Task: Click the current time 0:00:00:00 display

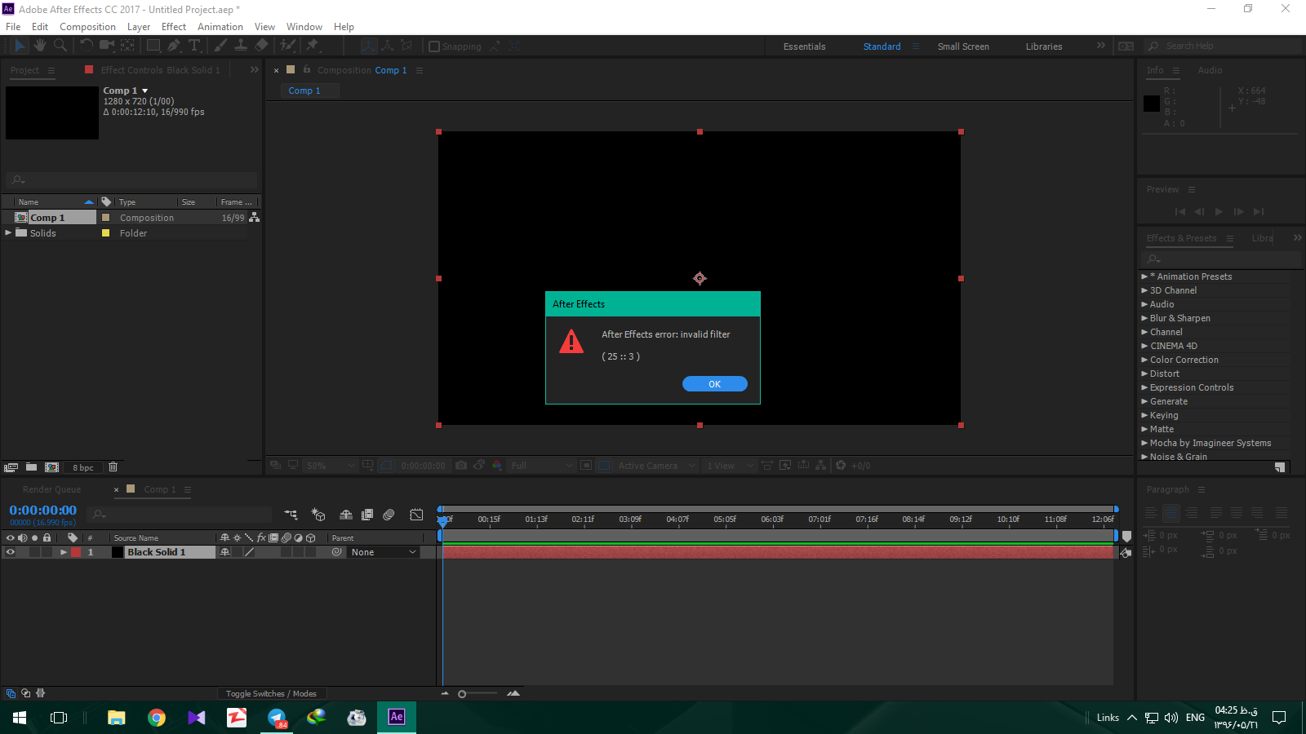Action: click(42, 511)
